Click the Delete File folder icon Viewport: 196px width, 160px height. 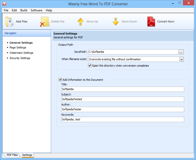click(45, 22)
